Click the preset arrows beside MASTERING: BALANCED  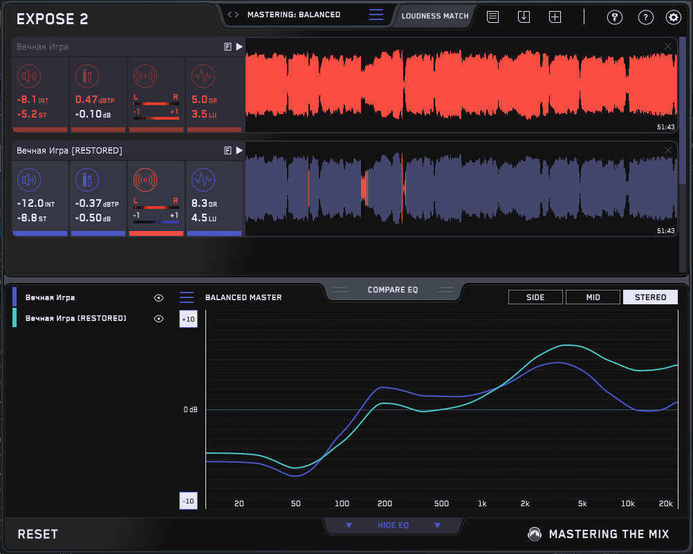coord(233,15)
